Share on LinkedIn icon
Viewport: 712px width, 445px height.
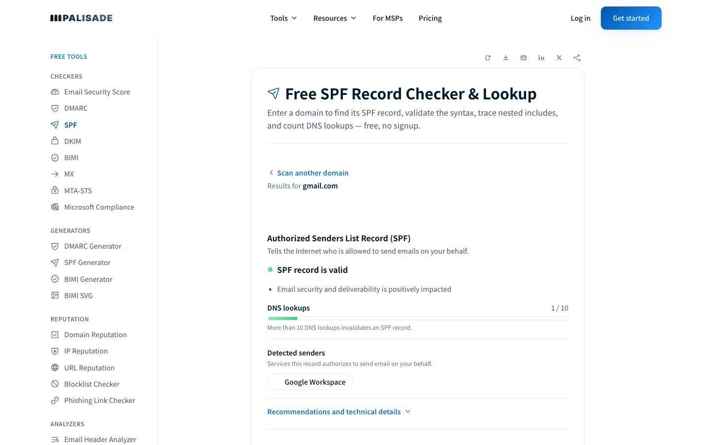point(541,58)
